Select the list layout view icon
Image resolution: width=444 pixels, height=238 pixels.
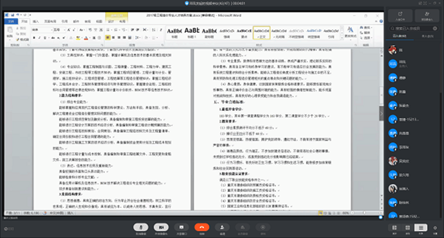(x=421, y=228)
